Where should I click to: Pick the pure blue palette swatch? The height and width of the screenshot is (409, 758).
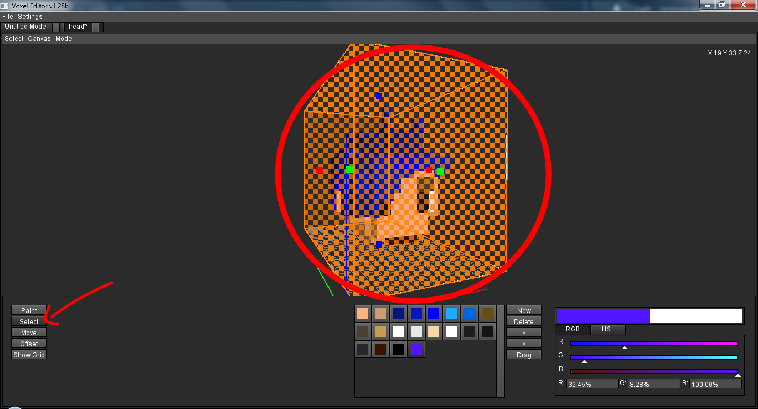click(x=434, y=314)
